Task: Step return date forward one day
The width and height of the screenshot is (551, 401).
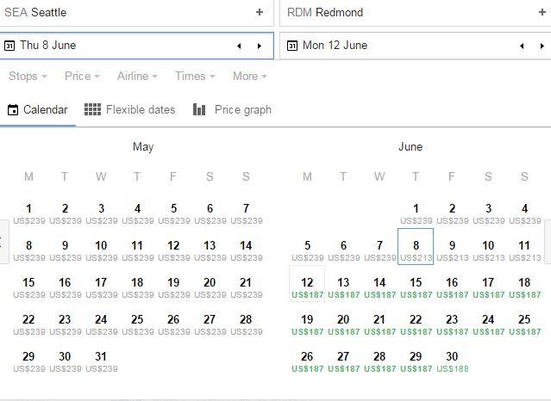Action: pos(542,46)
